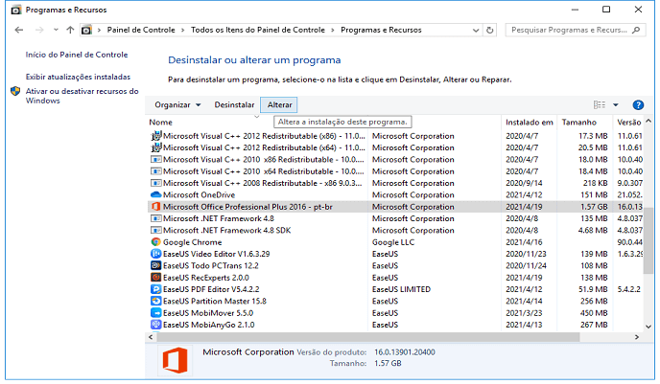Open the recent locations dropdown arrow
Viewport: 660px width, 384px height.
coord(56,30)
